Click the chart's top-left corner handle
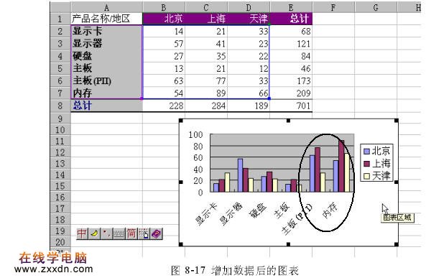The image size is (426, 278). [x=180, y=121]
